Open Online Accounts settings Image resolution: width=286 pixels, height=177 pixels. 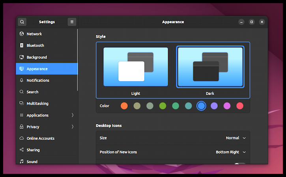pyautogui.click(x=47, y=138)
